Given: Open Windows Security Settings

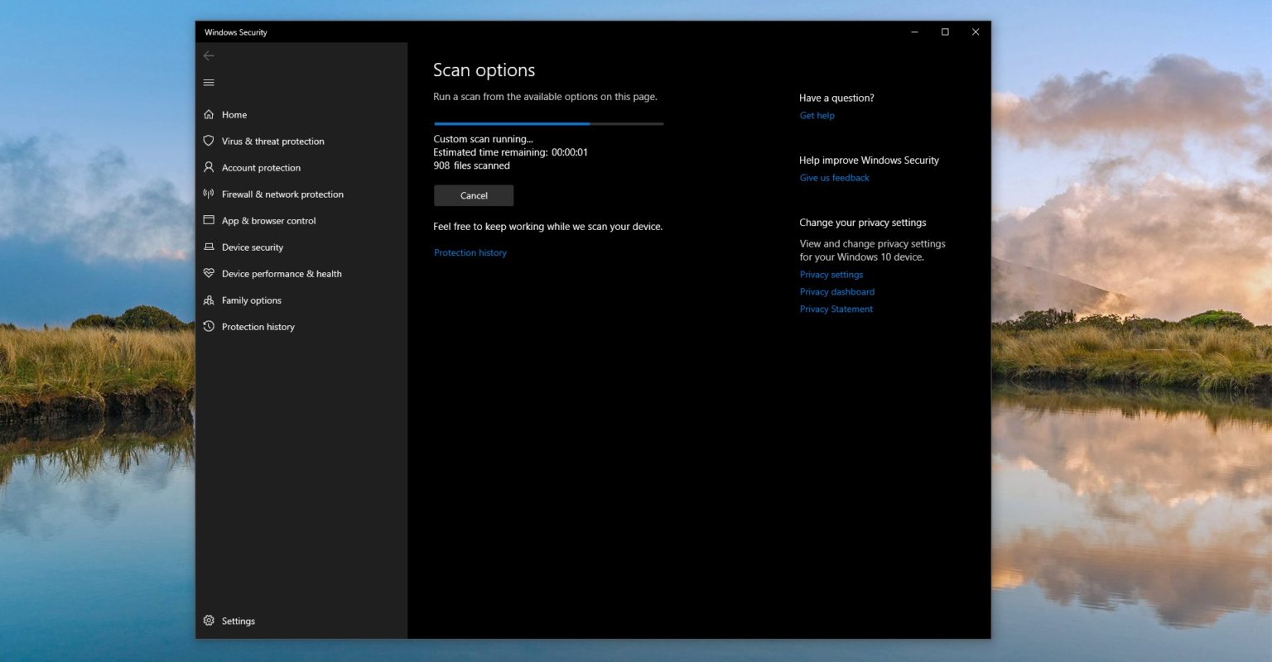Looking at the screenshot, I should point(238,621).
